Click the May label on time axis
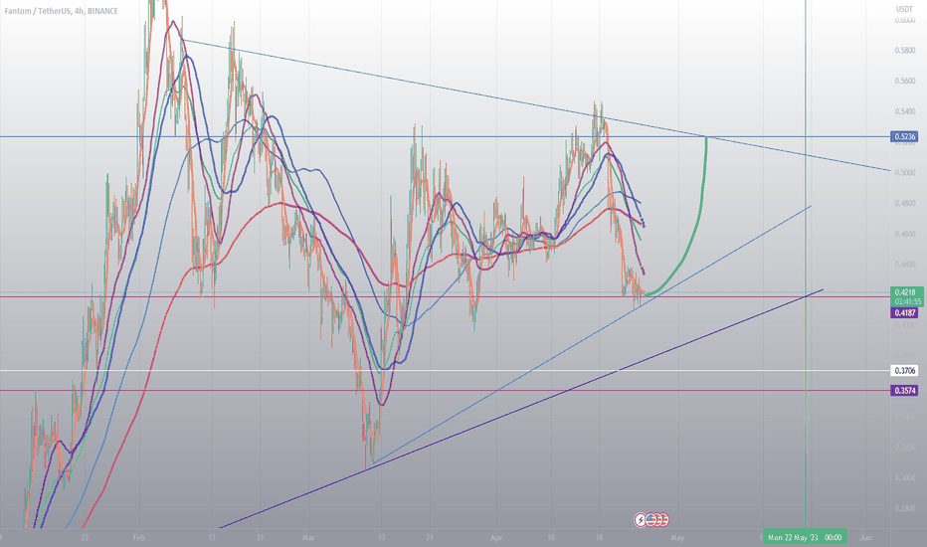927x547 pixels. [677, 537]
